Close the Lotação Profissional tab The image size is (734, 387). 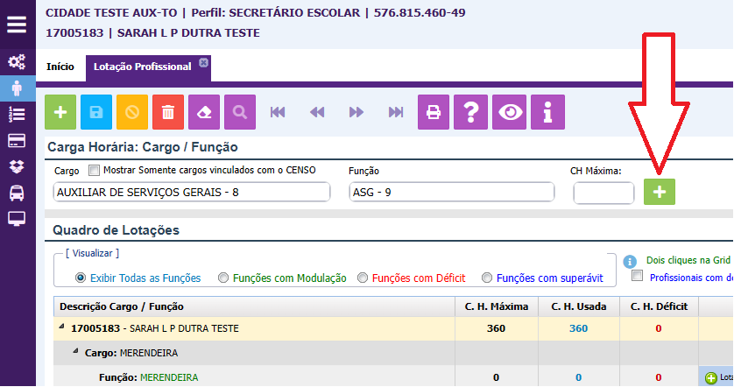pyautogui.click(x=203, y=62)
